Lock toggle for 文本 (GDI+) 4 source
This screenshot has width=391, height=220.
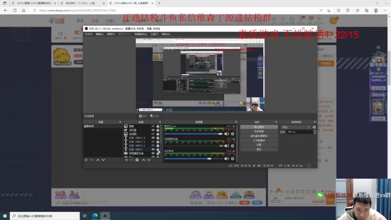158,138
